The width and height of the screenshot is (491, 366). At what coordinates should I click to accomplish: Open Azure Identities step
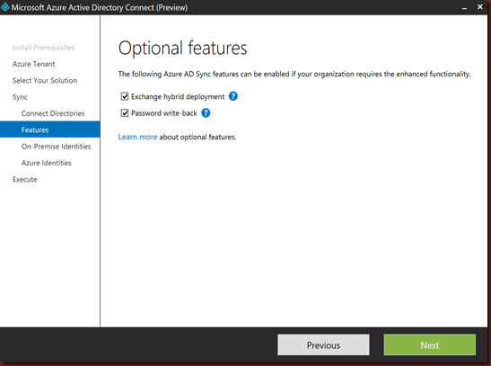click(x=47, y=163)
